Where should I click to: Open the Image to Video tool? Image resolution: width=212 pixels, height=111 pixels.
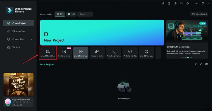pyautogui.click(x=97, y=53)
